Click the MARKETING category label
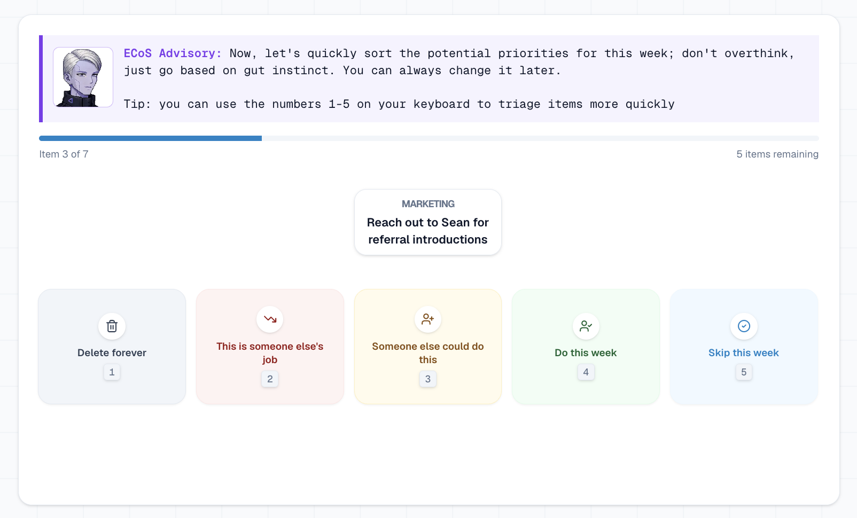 [428, 204]
